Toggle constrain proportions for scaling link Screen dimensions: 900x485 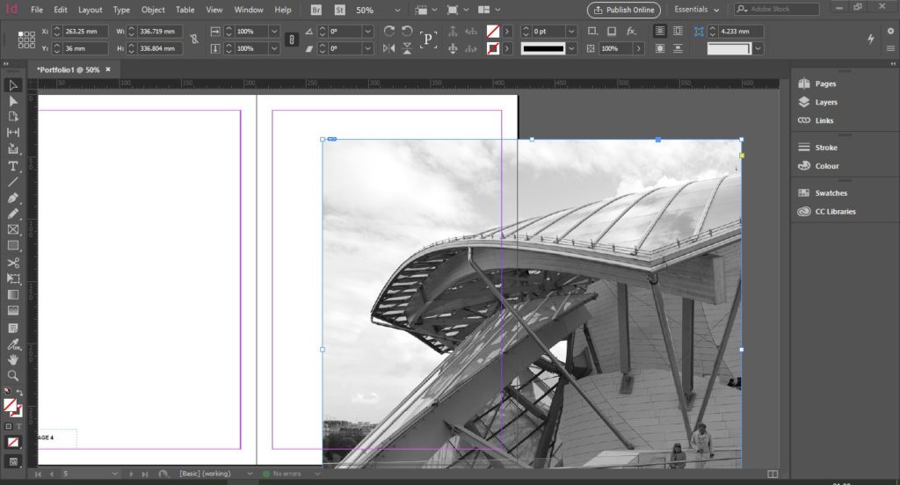tap(292, 40)
